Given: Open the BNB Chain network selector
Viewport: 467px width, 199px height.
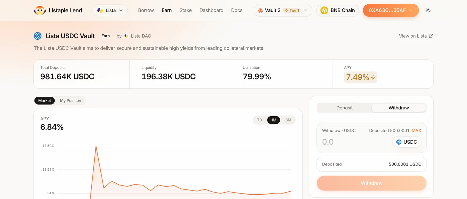Looking at the screenshot, I should (338, 10).
